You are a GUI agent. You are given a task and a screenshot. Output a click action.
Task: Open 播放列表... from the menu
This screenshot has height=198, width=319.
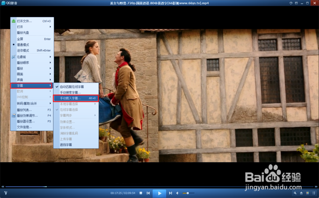[x=32, y=110]
